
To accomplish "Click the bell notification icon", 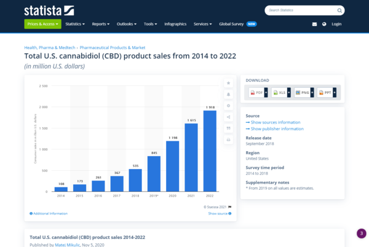I will [x=228, y=94].
